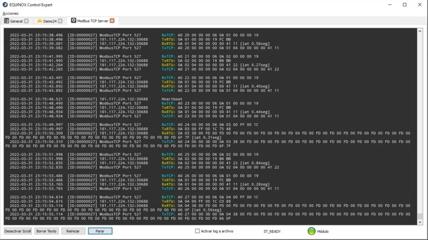
Task: Click the log vertical scrollbar thumb
Action: 420,216
